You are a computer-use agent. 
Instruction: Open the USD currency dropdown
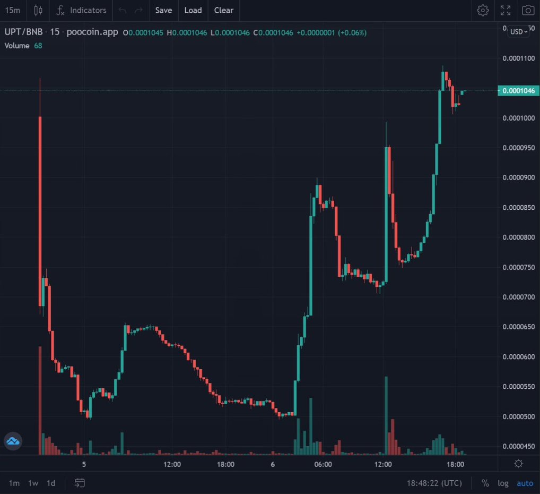pos(519,32)
